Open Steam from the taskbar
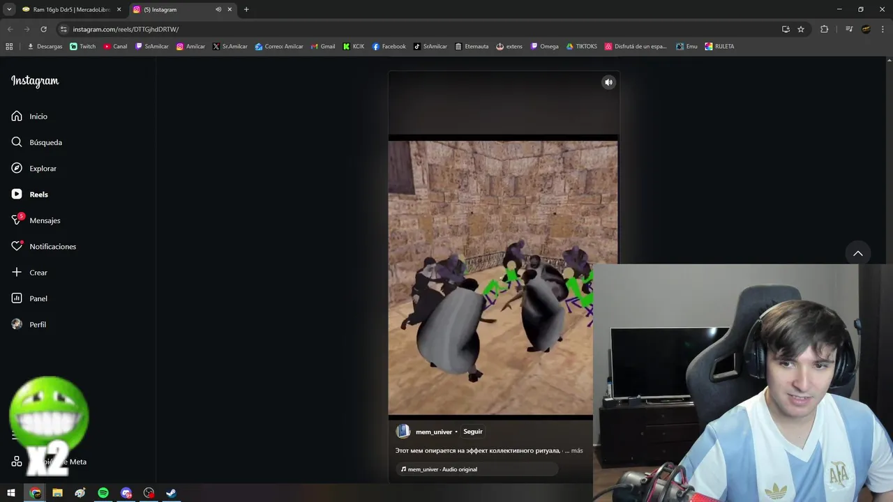893x502 pixels. point(171,493)
